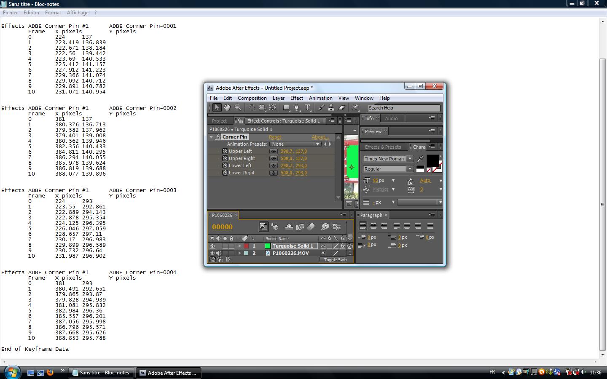Open the Fichier menu in Bloc-notes
This screenshot has width=607, height=379.
tap(11, 13)
